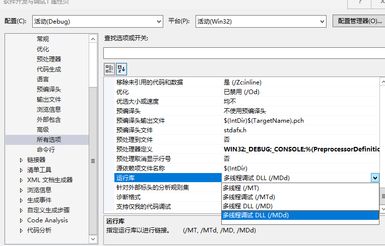Expand the Code Analysis tree node
The height and width of the screenshot is (246, 385).
pyautogui.click(x=21, y=220)
